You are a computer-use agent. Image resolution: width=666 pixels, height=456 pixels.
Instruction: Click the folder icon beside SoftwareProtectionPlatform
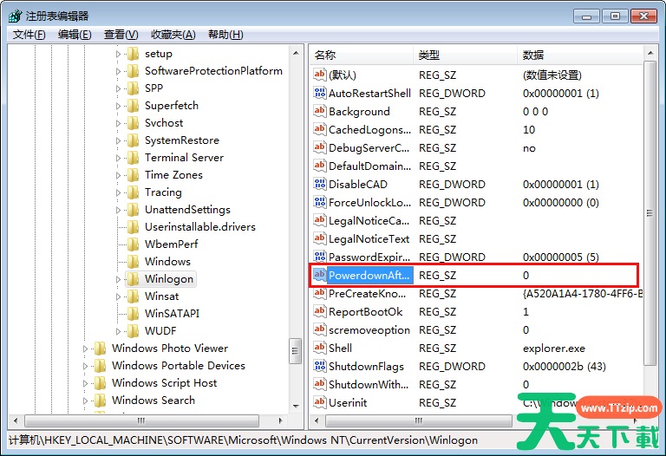[x=134, y=71]
